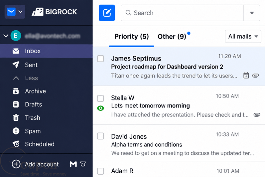Click calendar icon on James Septimus email
Viewport: 265px width, 177px height.
point(246,76)
